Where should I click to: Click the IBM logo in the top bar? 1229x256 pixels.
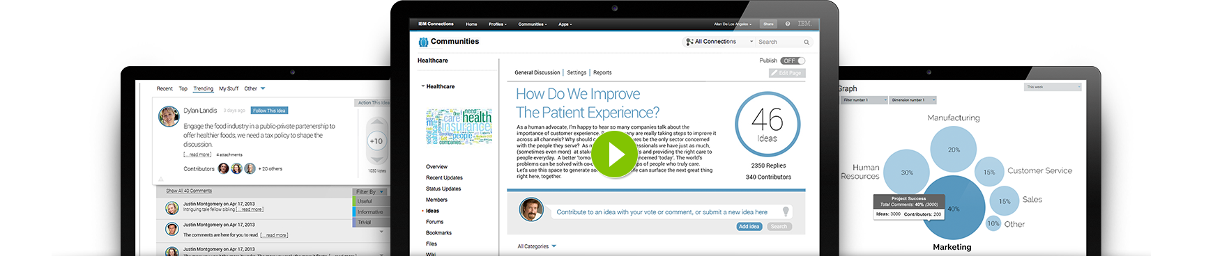[x=804, y=24]
